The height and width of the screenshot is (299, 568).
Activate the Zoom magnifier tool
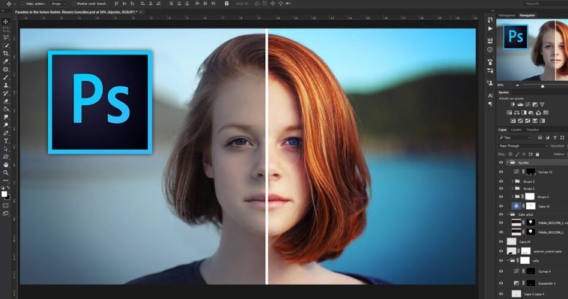(6, 172)
